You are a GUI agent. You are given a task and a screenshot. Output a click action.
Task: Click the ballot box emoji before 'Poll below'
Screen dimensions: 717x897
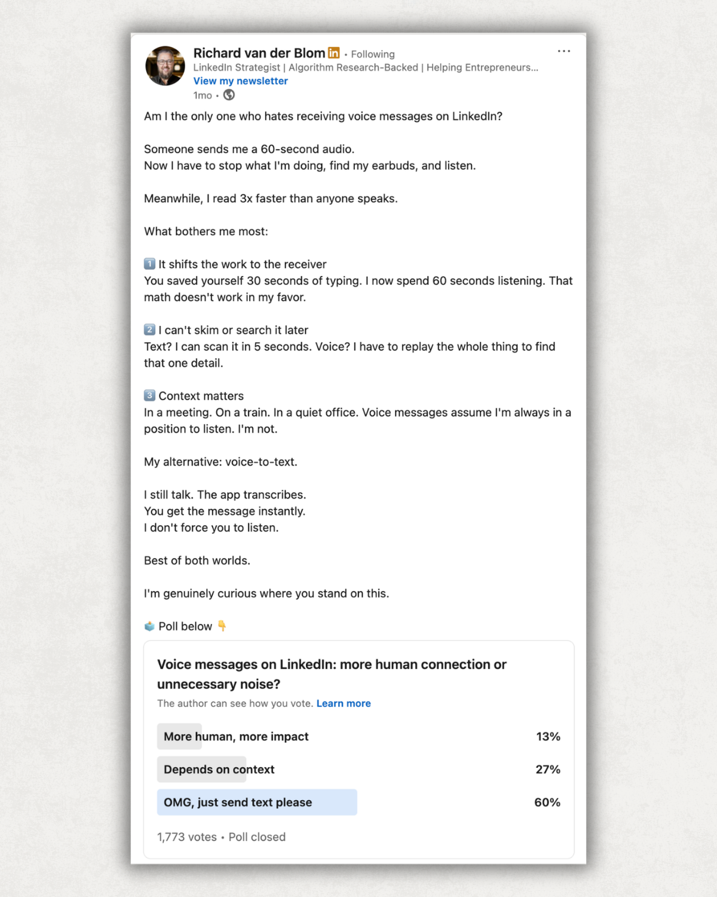tap(149, 626)
